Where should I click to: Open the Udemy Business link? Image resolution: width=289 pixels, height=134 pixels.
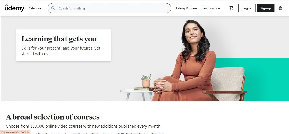[x=186, y=8]
